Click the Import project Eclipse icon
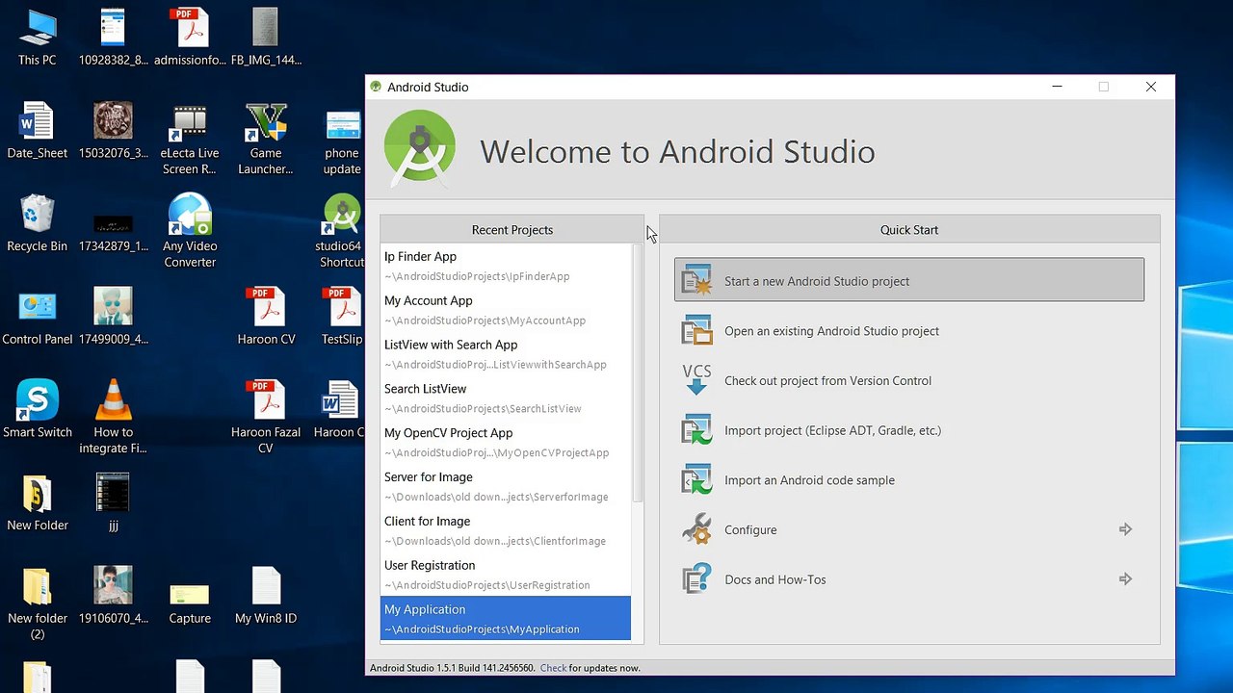 click(x=696, y=430)
